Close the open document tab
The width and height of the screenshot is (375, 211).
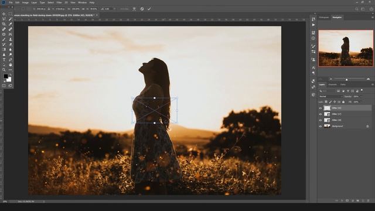(97, 15)
